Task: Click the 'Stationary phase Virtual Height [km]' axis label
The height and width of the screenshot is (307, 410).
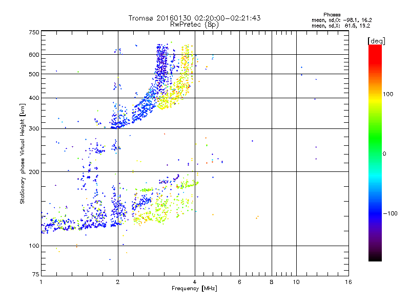Action: [x=23, y=153]
